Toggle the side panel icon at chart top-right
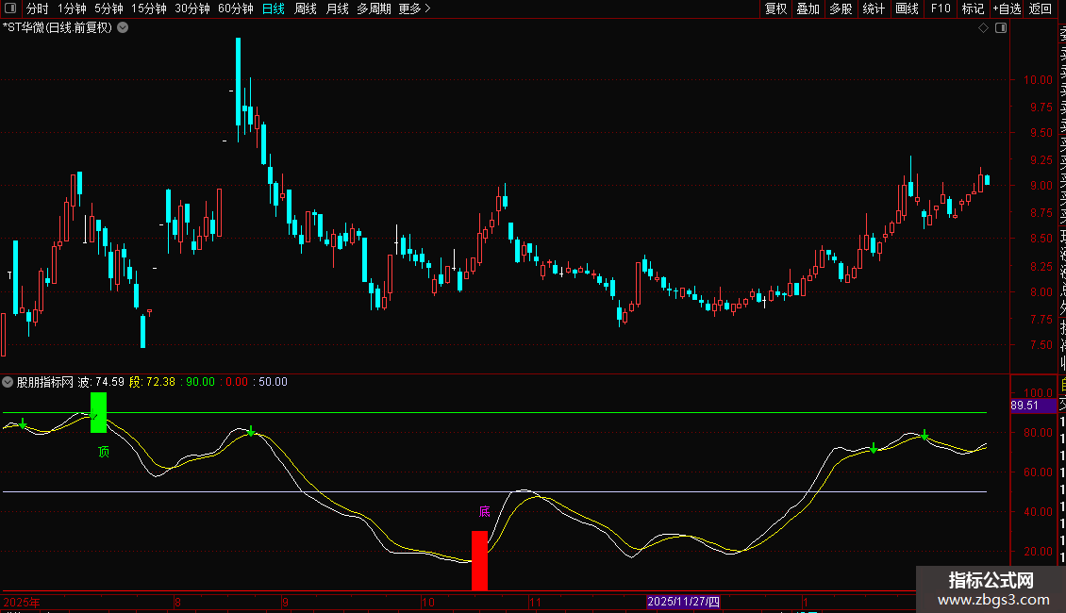 pyautogui.click(x=1001, y=28)
